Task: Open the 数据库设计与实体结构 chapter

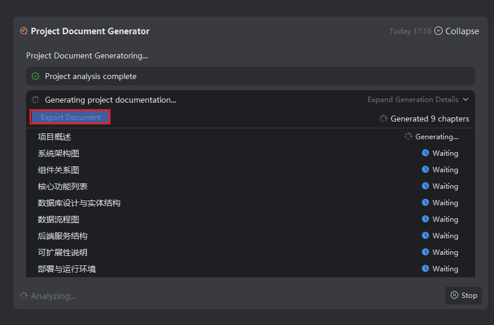Action: click(x=79, y=203)
